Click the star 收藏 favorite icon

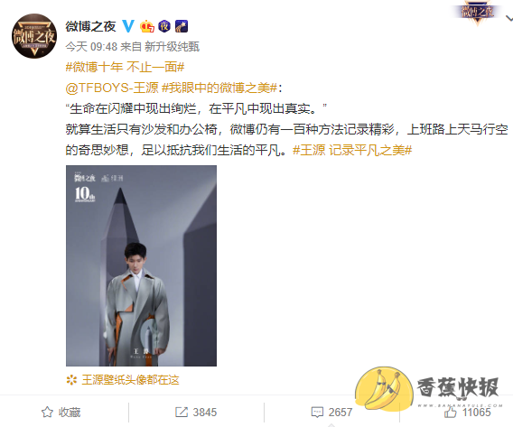coord(47,412)
